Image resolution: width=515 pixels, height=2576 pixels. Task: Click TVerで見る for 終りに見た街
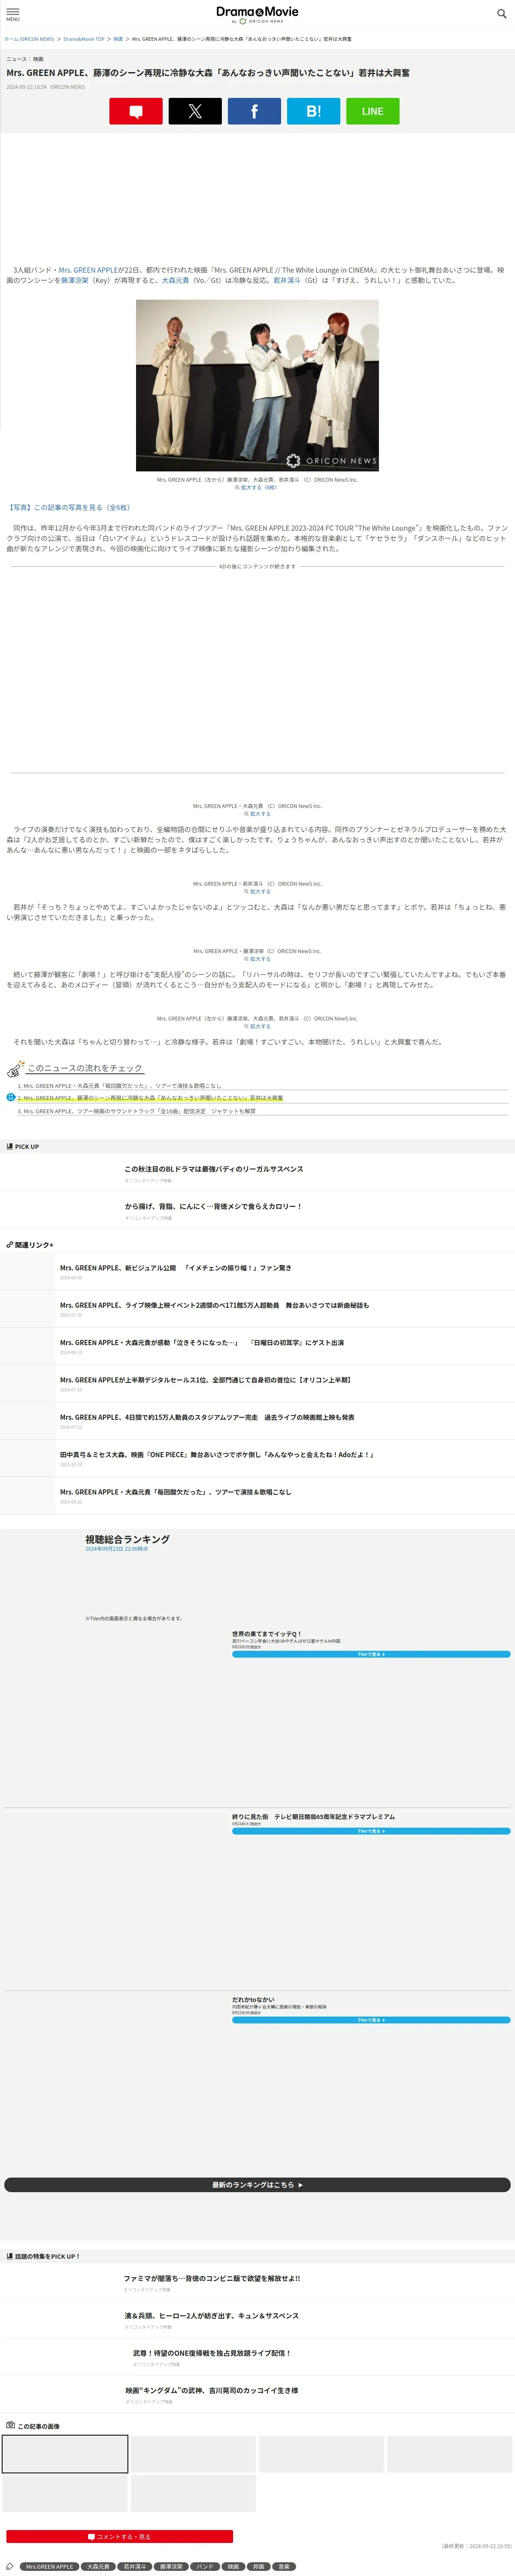371,1831
